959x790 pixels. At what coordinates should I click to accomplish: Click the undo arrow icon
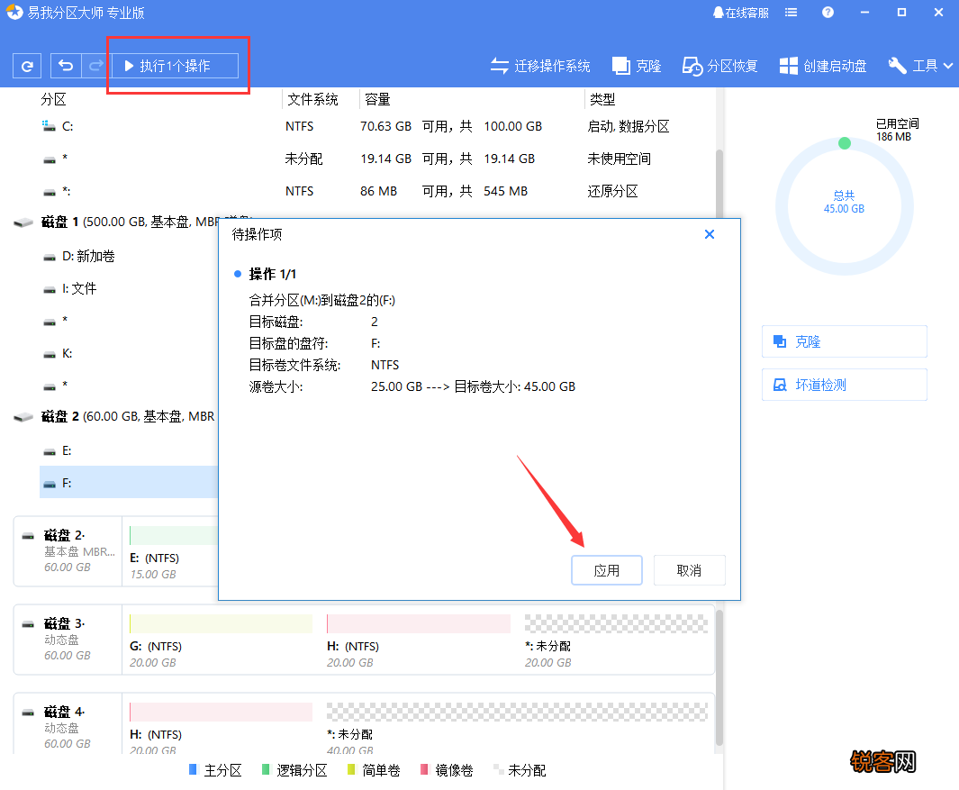(66, 66)
